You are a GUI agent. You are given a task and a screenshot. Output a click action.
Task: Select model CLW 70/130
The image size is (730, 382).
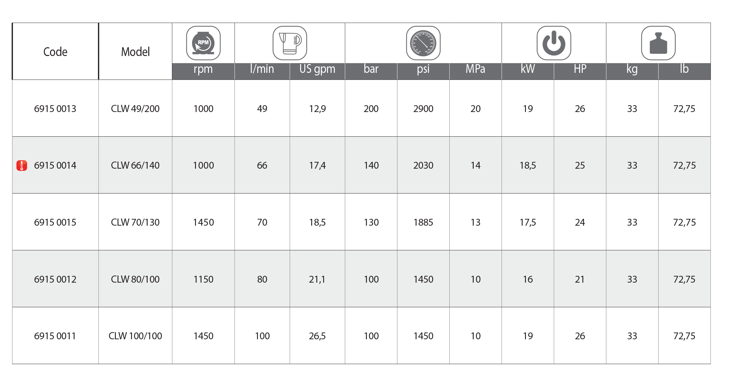click(135, 222)
